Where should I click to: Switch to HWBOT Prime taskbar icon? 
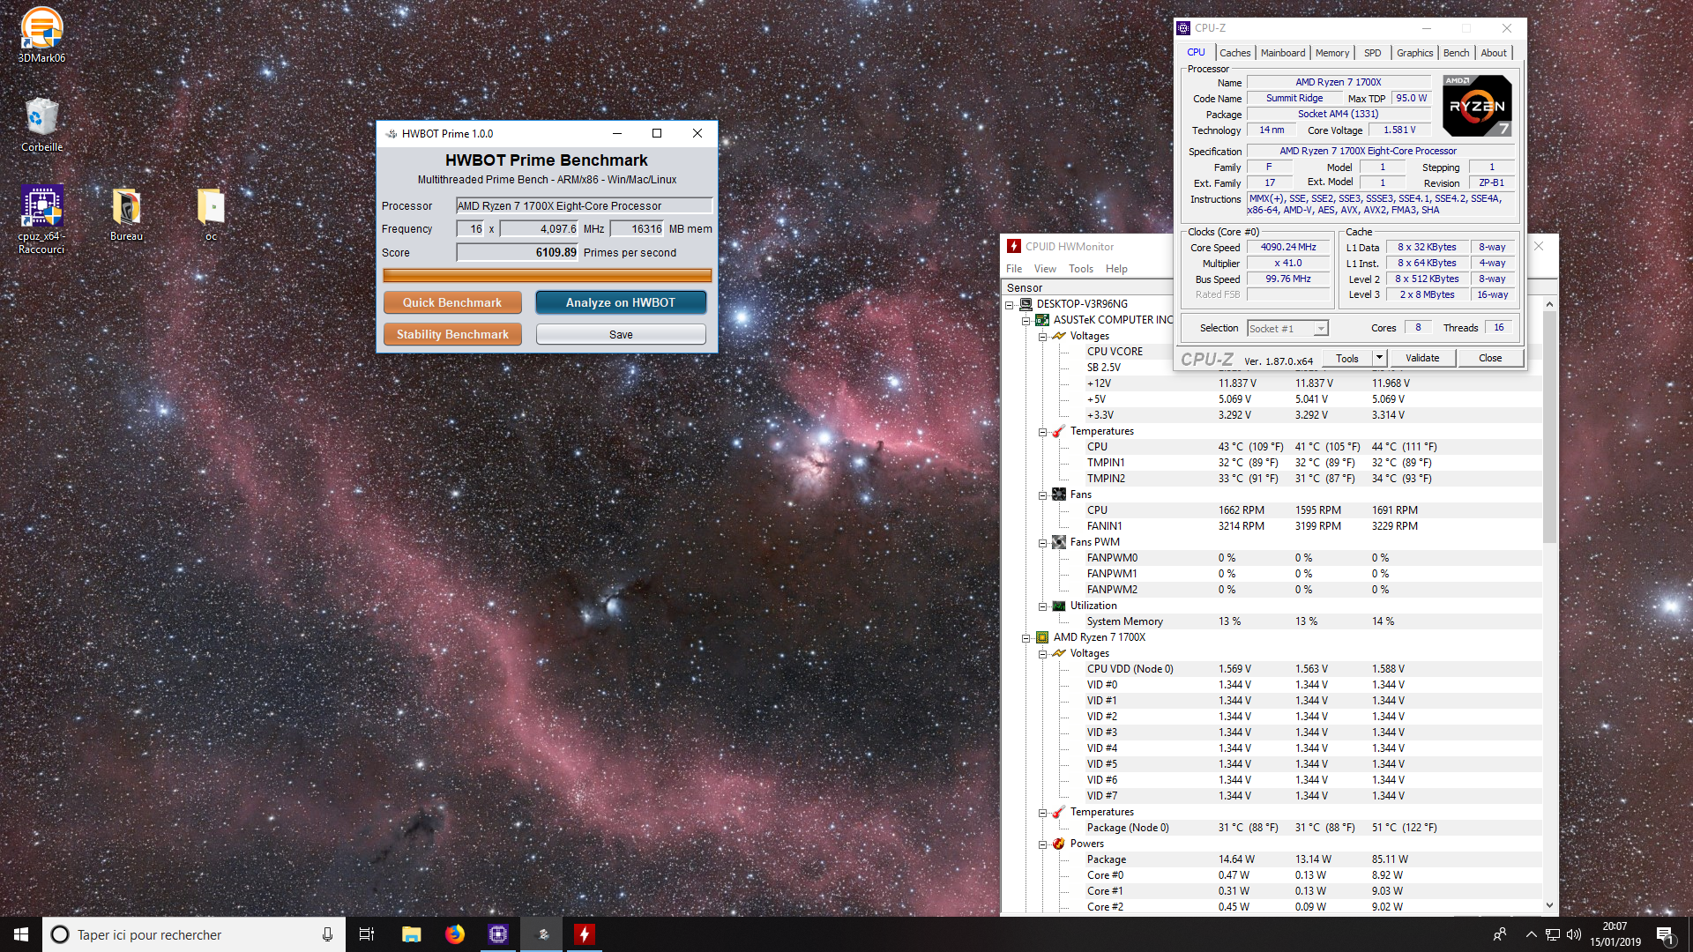(541, 934)
